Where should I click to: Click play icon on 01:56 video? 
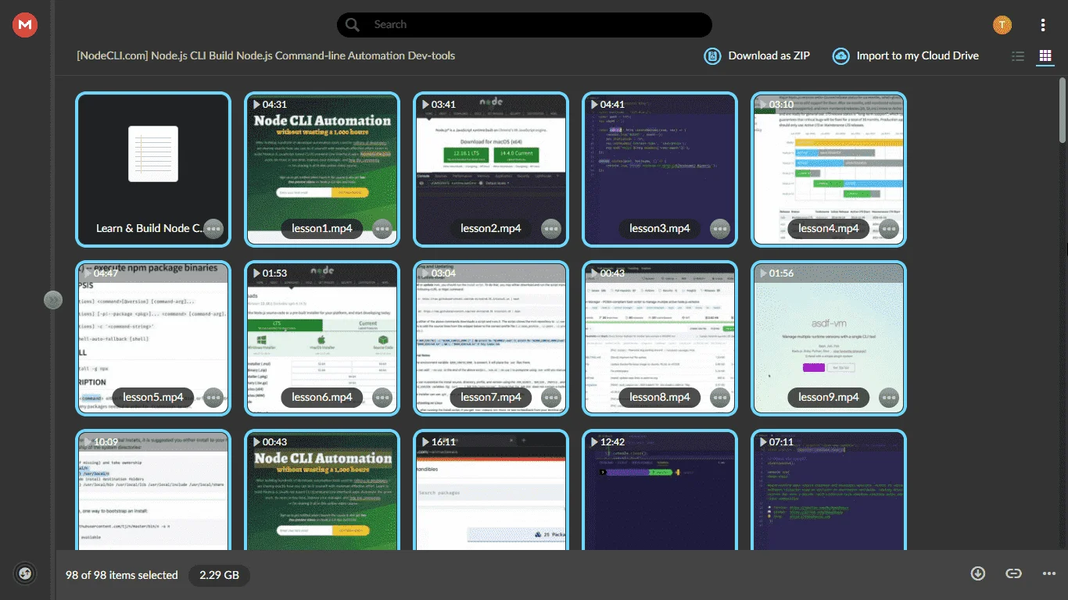pyautogui.click(x=762, y=273)
